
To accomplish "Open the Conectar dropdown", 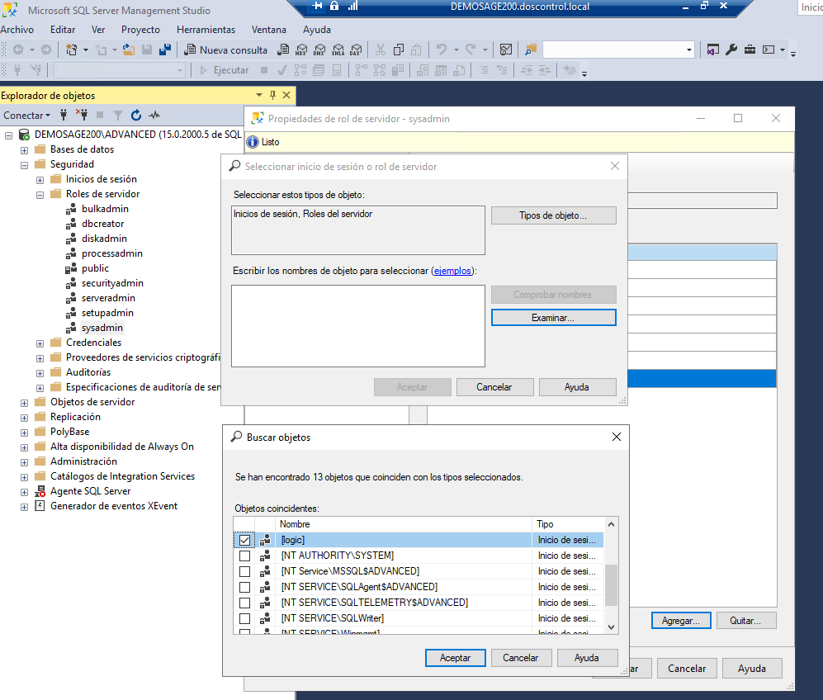I will coord(26,115).
